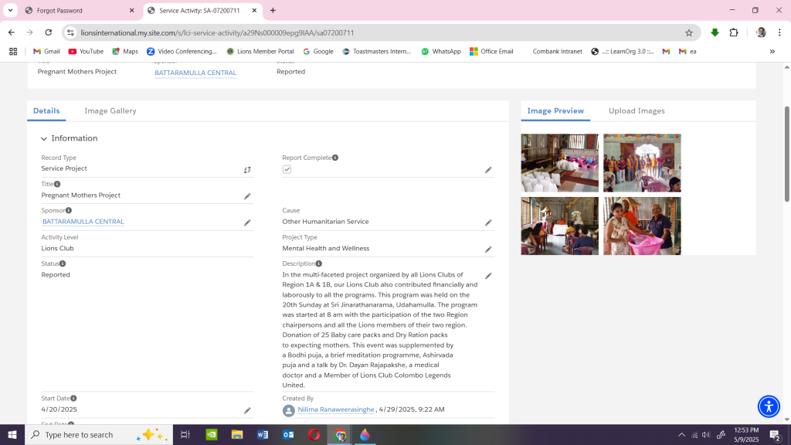The height and width of the screenshot is (445, 791).
Task: Edit the Title field pencil icon
Action: [x=247, y=196]
